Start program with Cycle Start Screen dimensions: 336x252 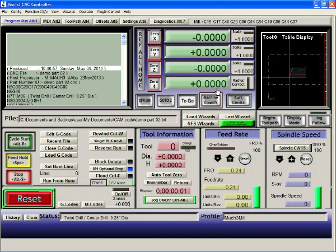[20, 141]
